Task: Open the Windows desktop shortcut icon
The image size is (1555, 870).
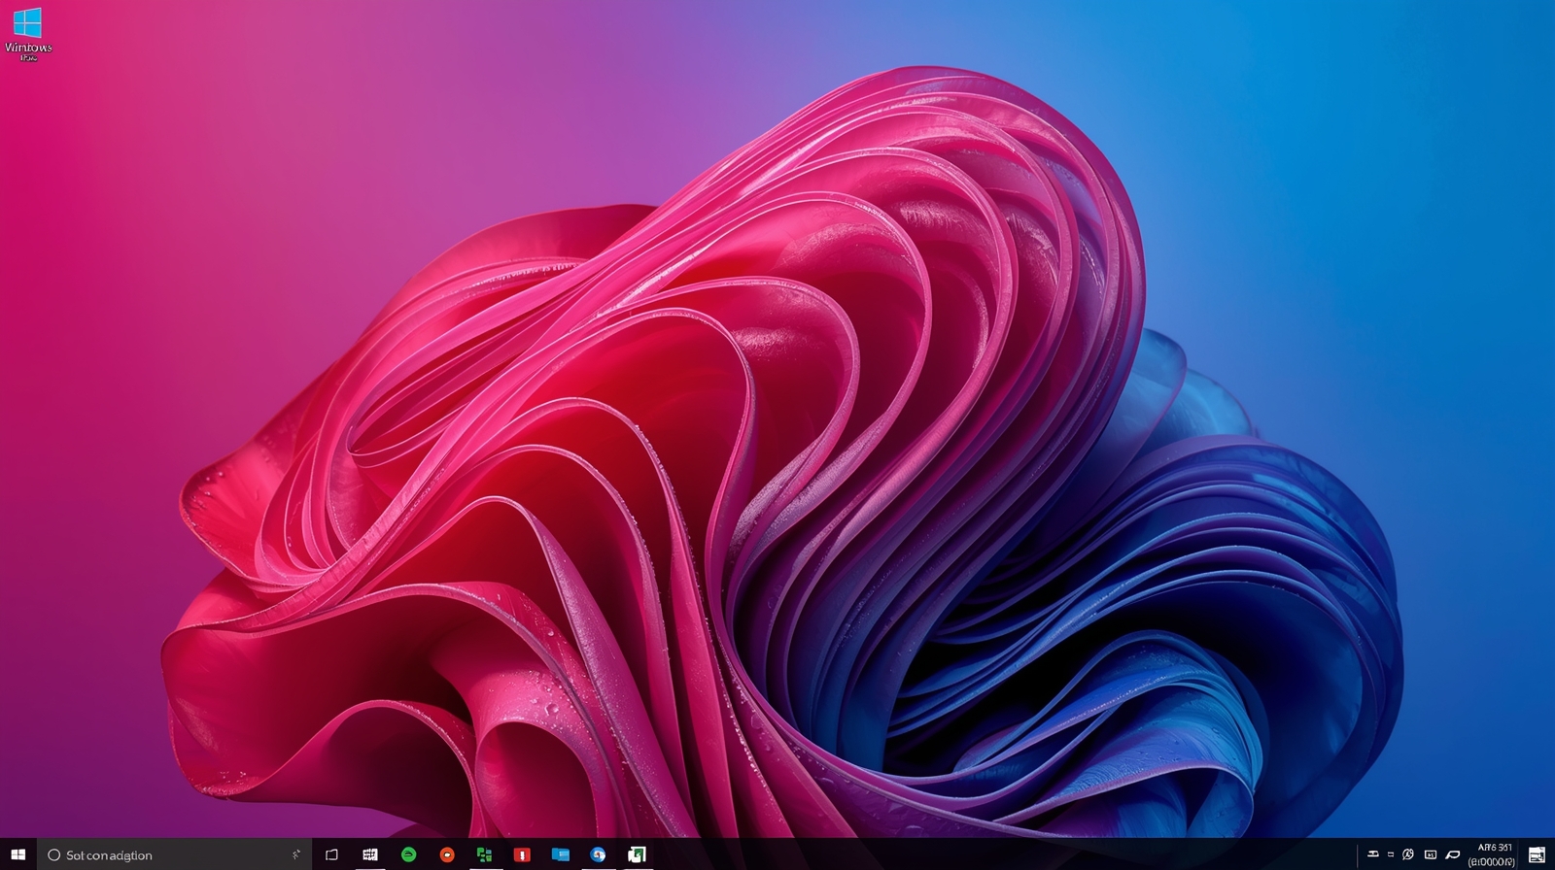Action: [x=27, y=33]
